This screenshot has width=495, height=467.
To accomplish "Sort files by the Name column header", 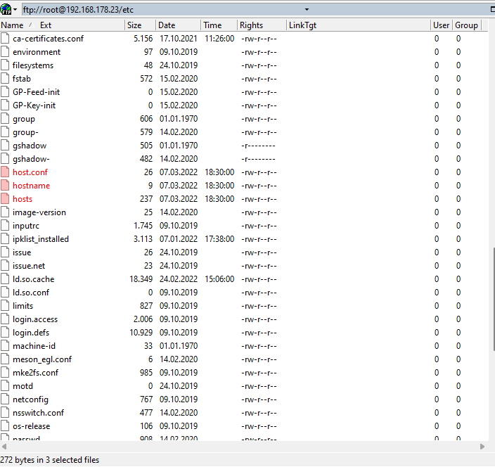I will (x=13, y=25).
